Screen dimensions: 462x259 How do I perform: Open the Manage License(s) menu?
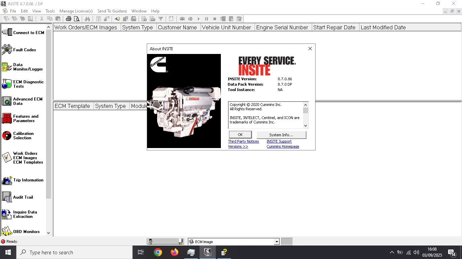pos(76,11)
